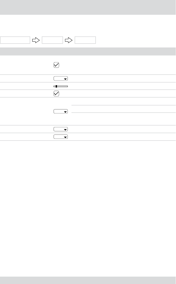Click the second arrow icon in the breadcrumb path
The width and height of the screenshot is (176, 284).
click(69, 40)
